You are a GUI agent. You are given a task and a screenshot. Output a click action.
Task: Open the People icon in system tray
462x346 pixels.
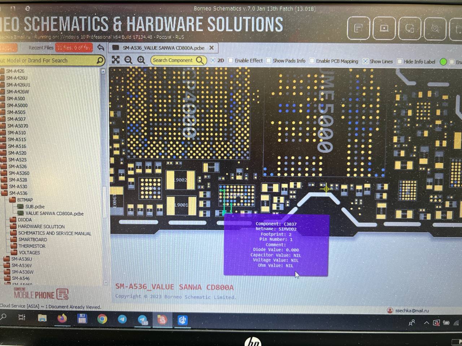coord(411,323)
